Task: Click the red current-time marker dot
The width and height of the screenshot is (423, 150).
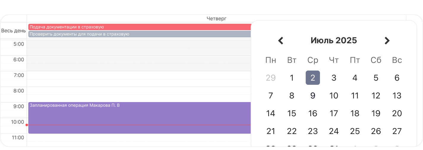Action: coord(27,125)
